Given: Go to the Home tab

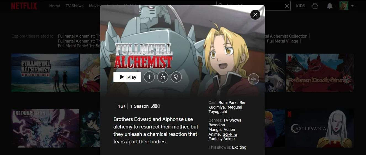Looking at the screenshot, I should pos(55,6).
